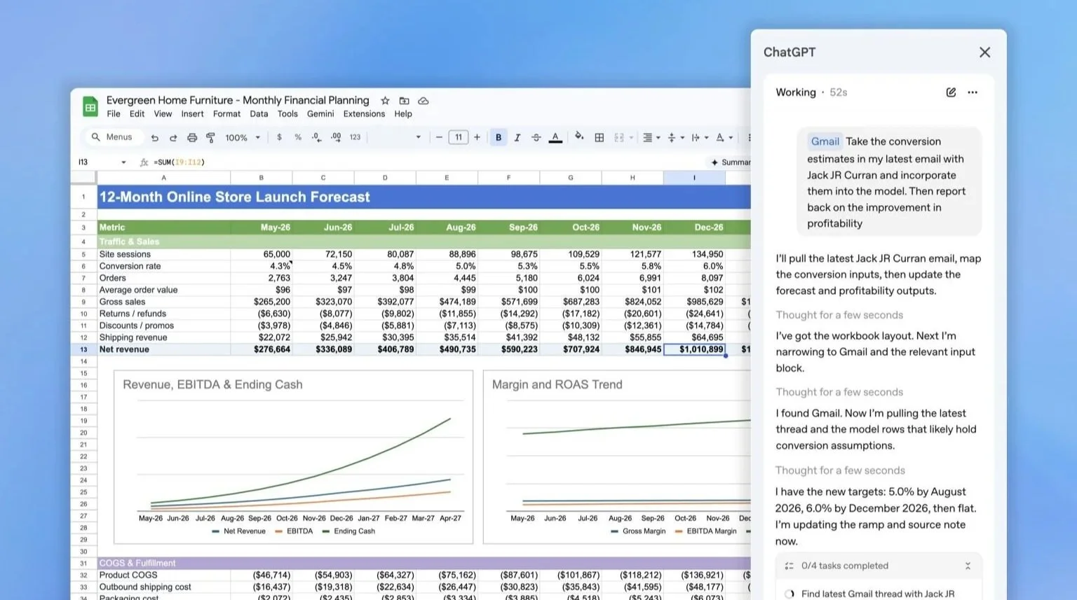
Task: Toggle italic formatting
Action: point(517,137)
